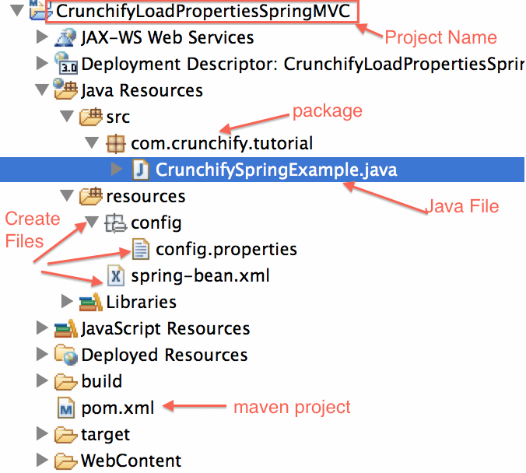Expand the target folder arrow

click(x=42, y=434)
